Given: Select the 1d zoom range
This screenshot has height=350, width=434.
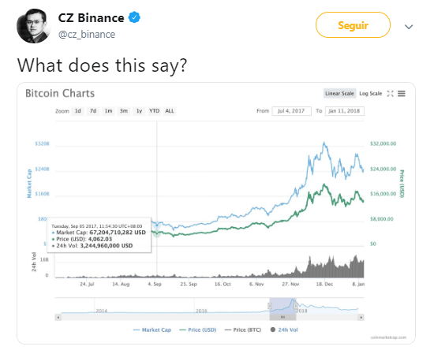Looking at the screenshot, I should (78, 111).
